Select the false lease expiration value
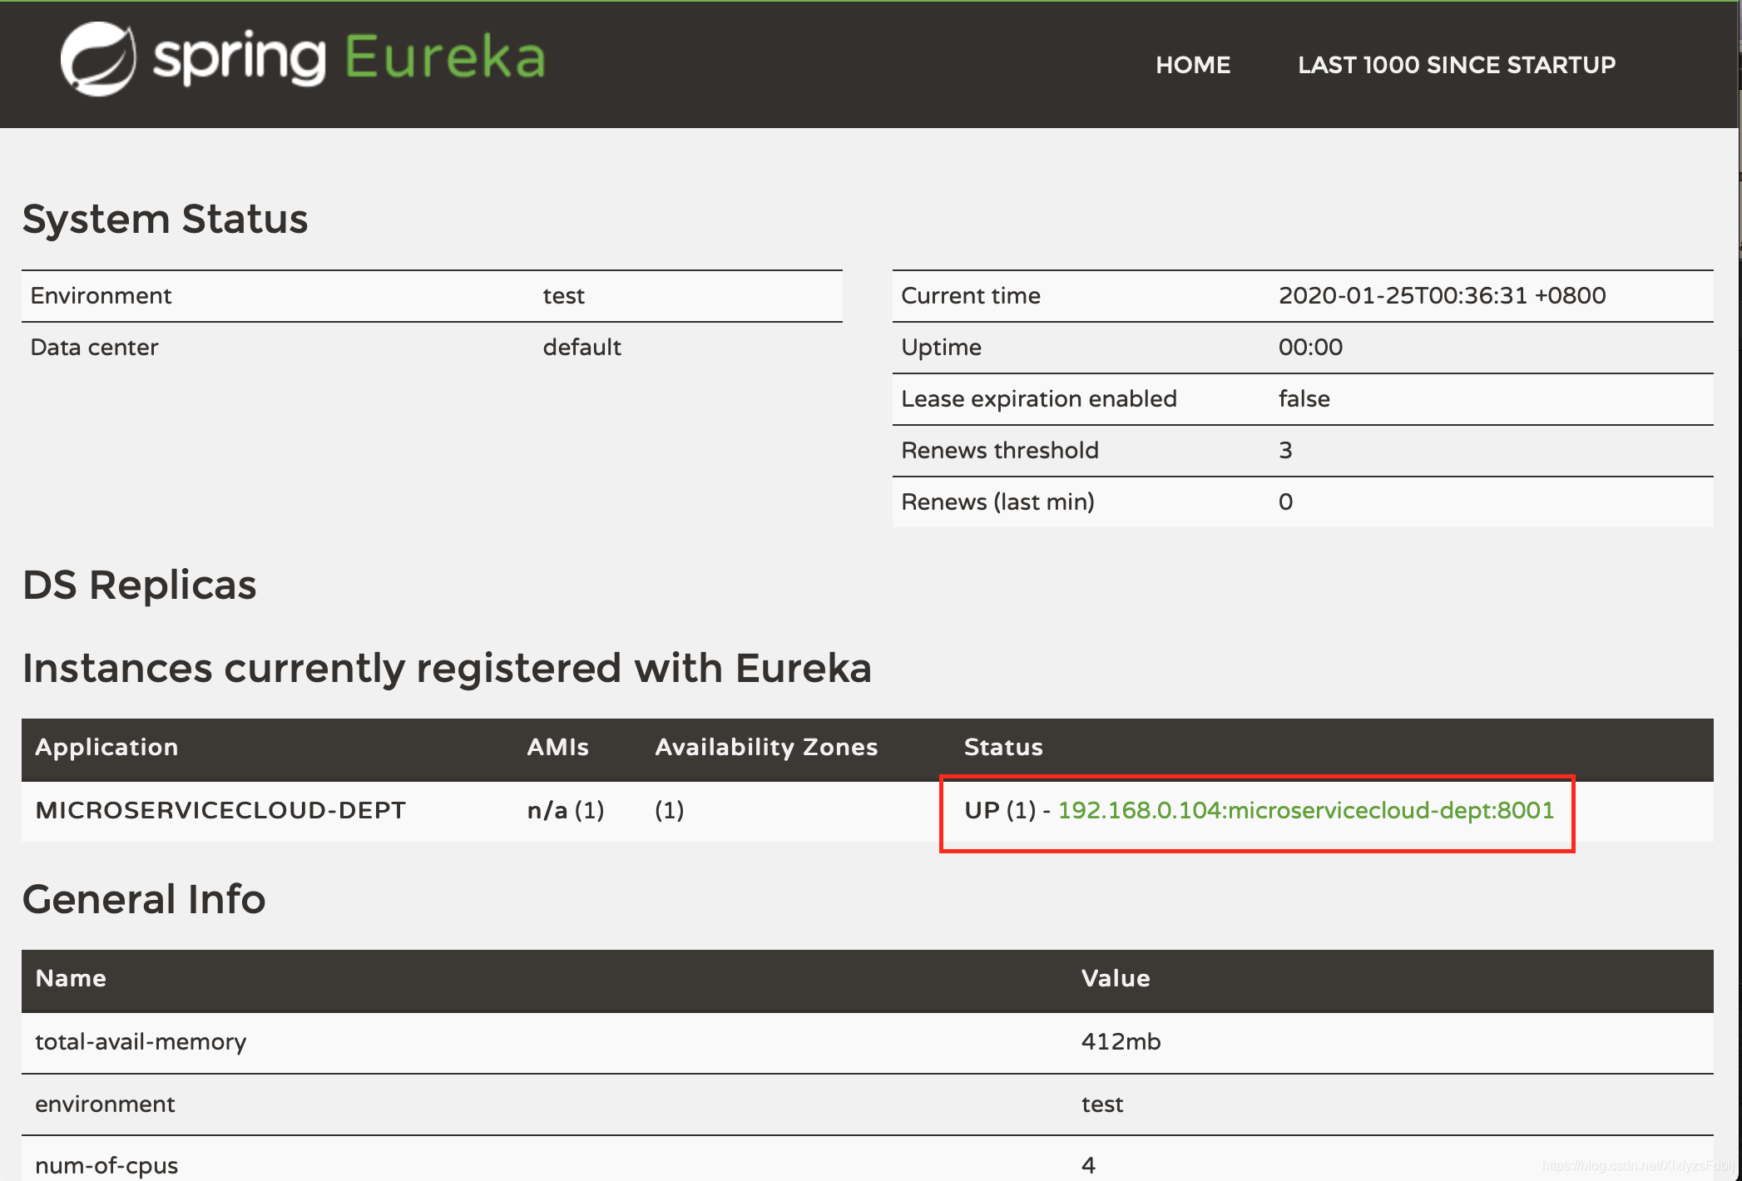Viewport: 1742px width, 1181px height. 1304,399
